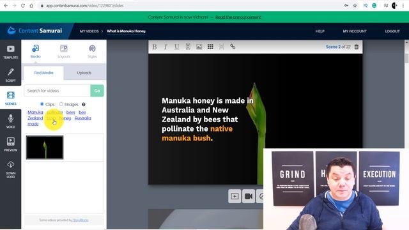Bookmark the page with star icon
Image resolution: width=409 pixels, height=230 pixels.
point(355,6)
